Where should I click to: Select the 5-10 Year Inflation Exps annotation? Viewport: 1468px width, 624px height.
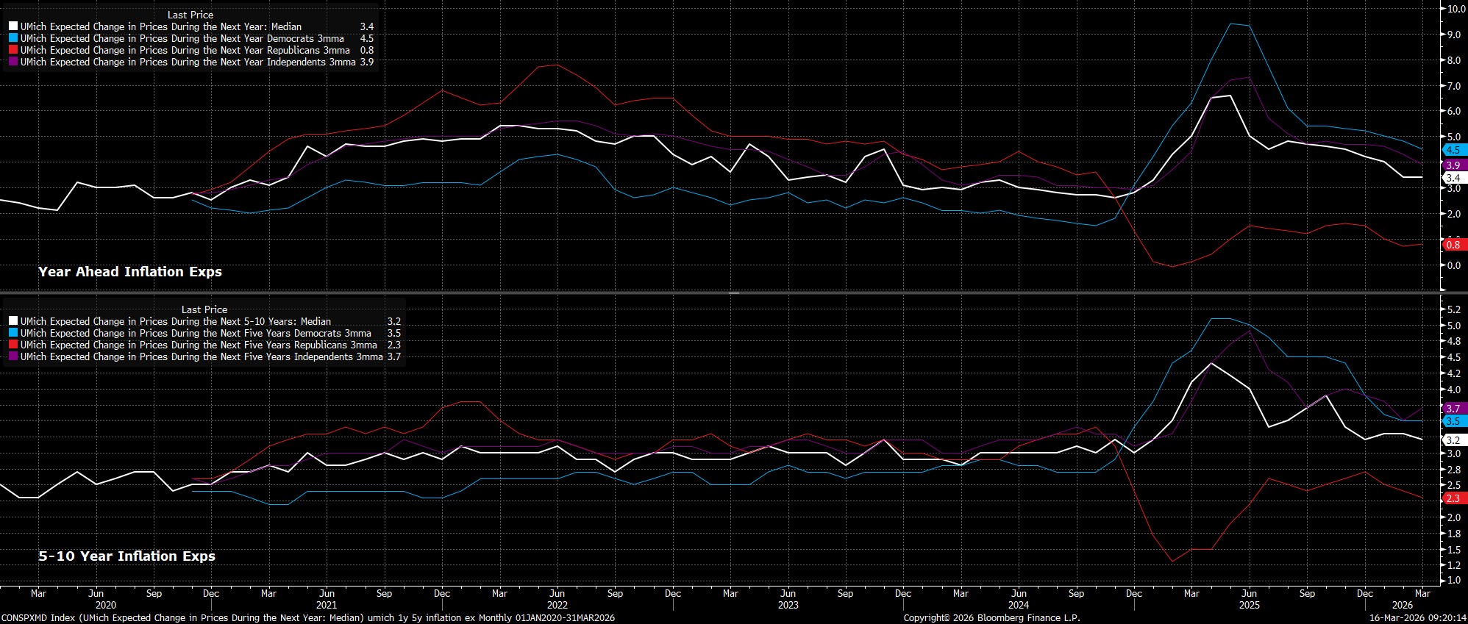(127, 556)
